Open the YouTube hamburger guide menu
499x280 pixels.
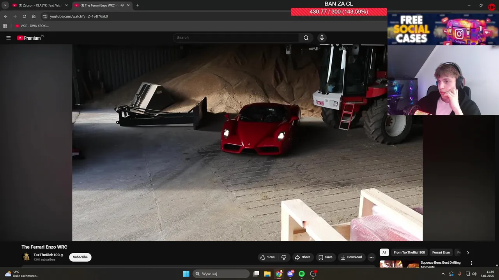pos(8,38)
